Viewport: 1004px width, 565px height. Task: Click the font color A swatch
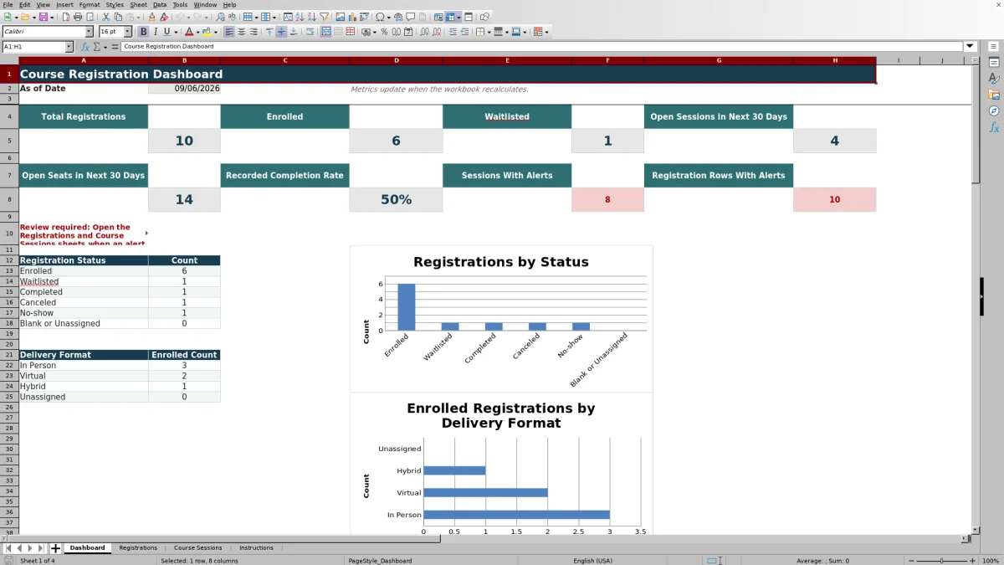point(189,32)
